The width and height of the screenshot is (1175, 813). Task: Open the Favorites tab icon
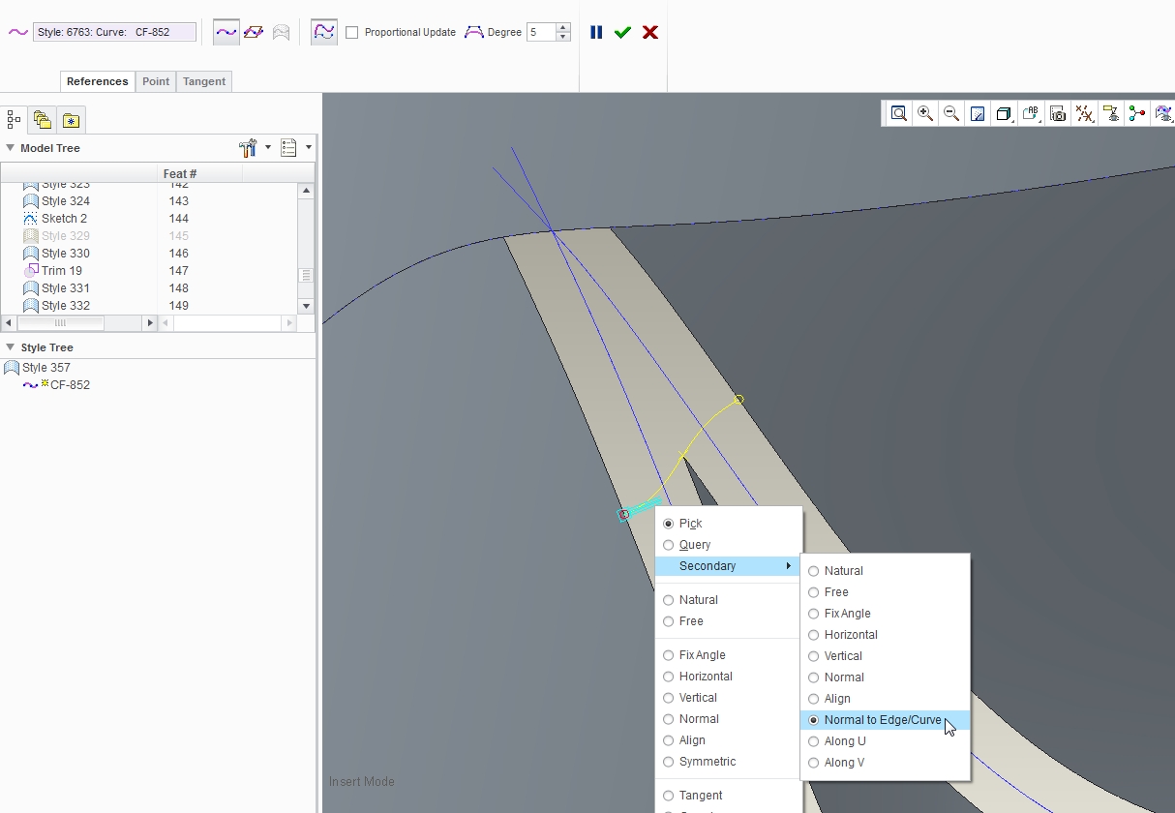pyautogui.click(x=71, y=120)
